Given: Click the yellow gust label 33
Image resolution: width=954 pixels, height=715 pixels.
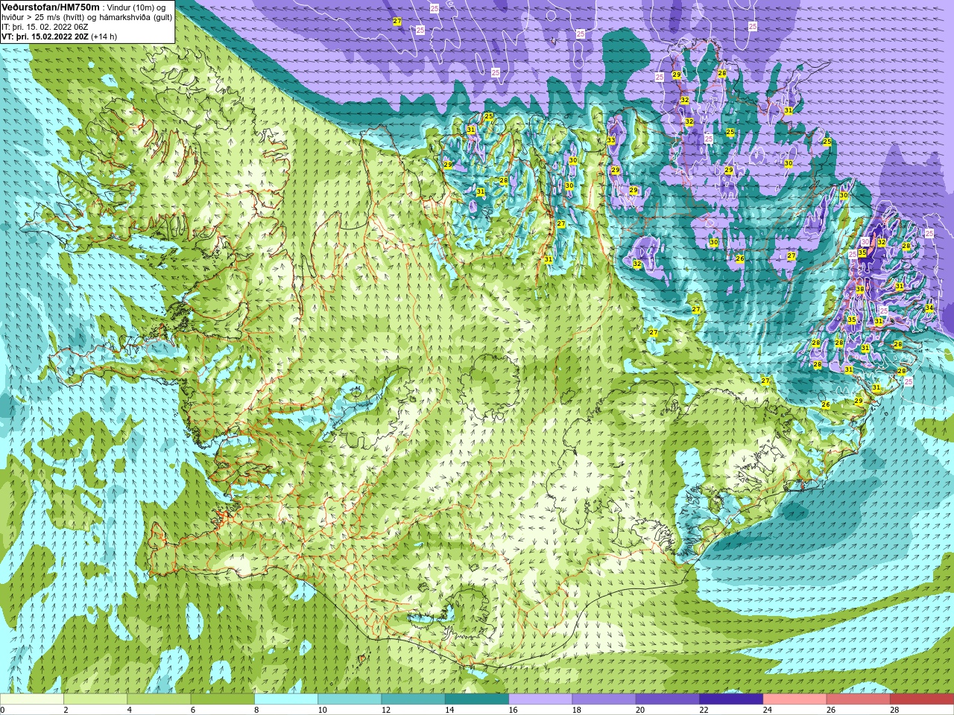Looking at the screenshot, I should (611, 140).
